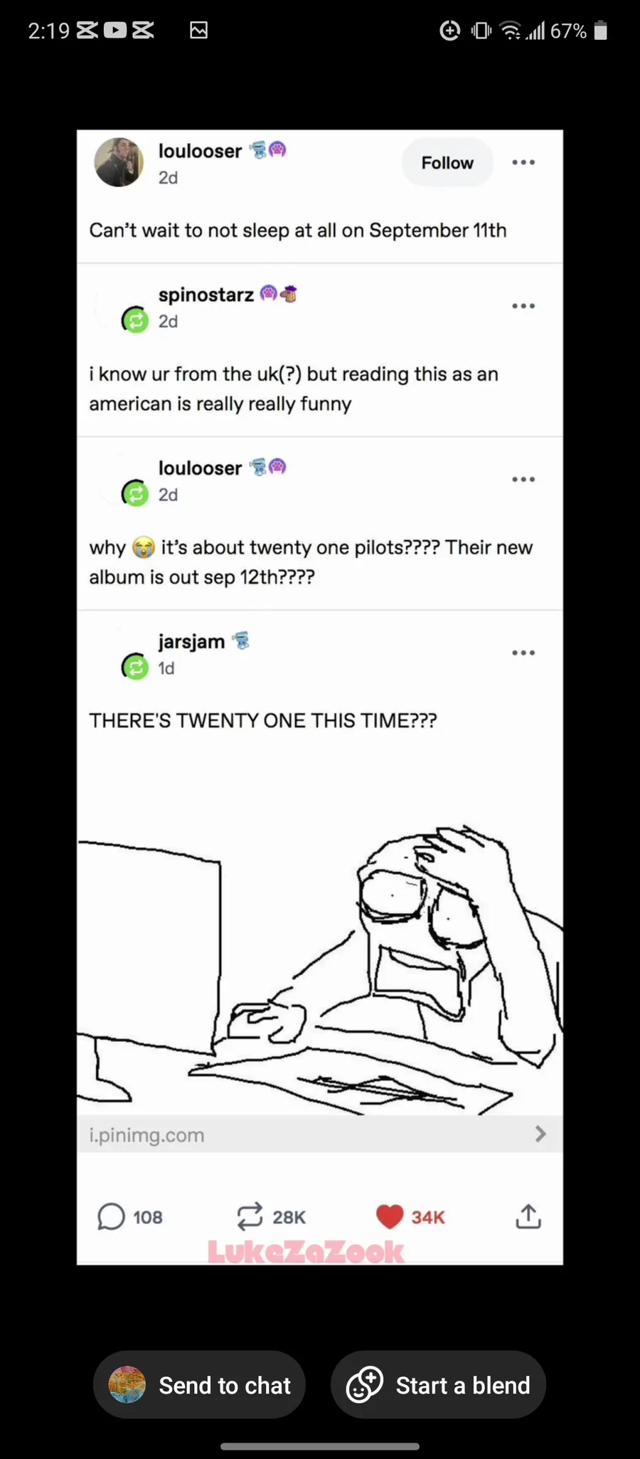Open three-dot menu on the jarsjam reblog
640x1459 pixels.
pos(523,653)
